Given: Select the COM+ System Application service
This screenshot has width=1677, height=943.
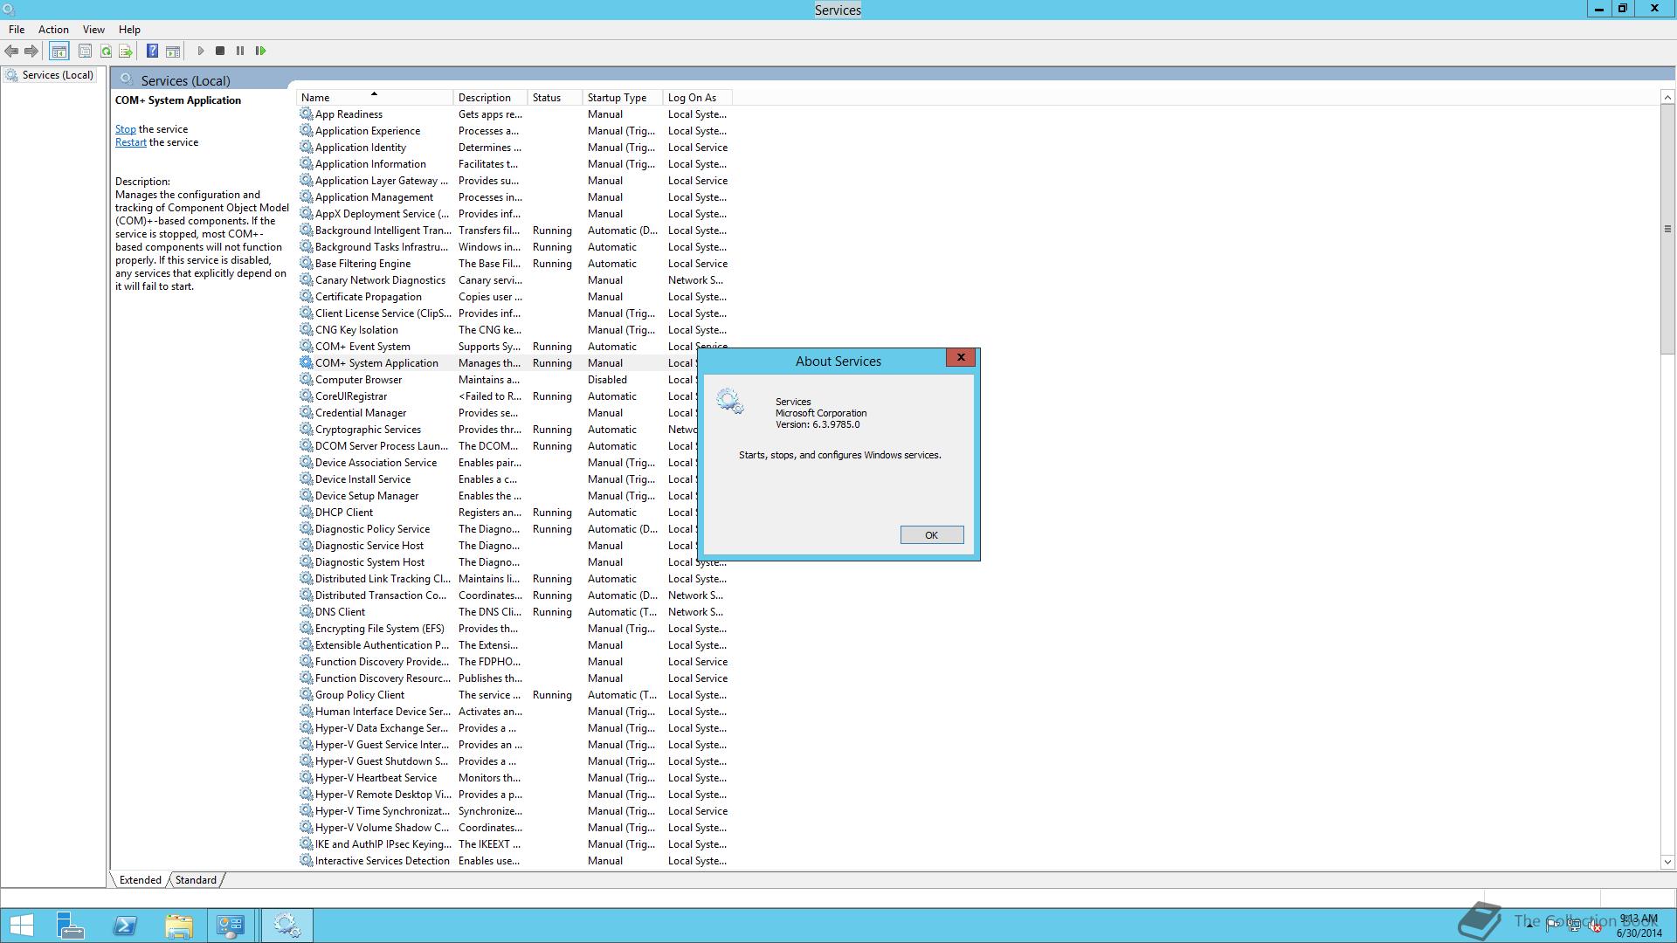Looking at the screenshot, I should (498, 362).
